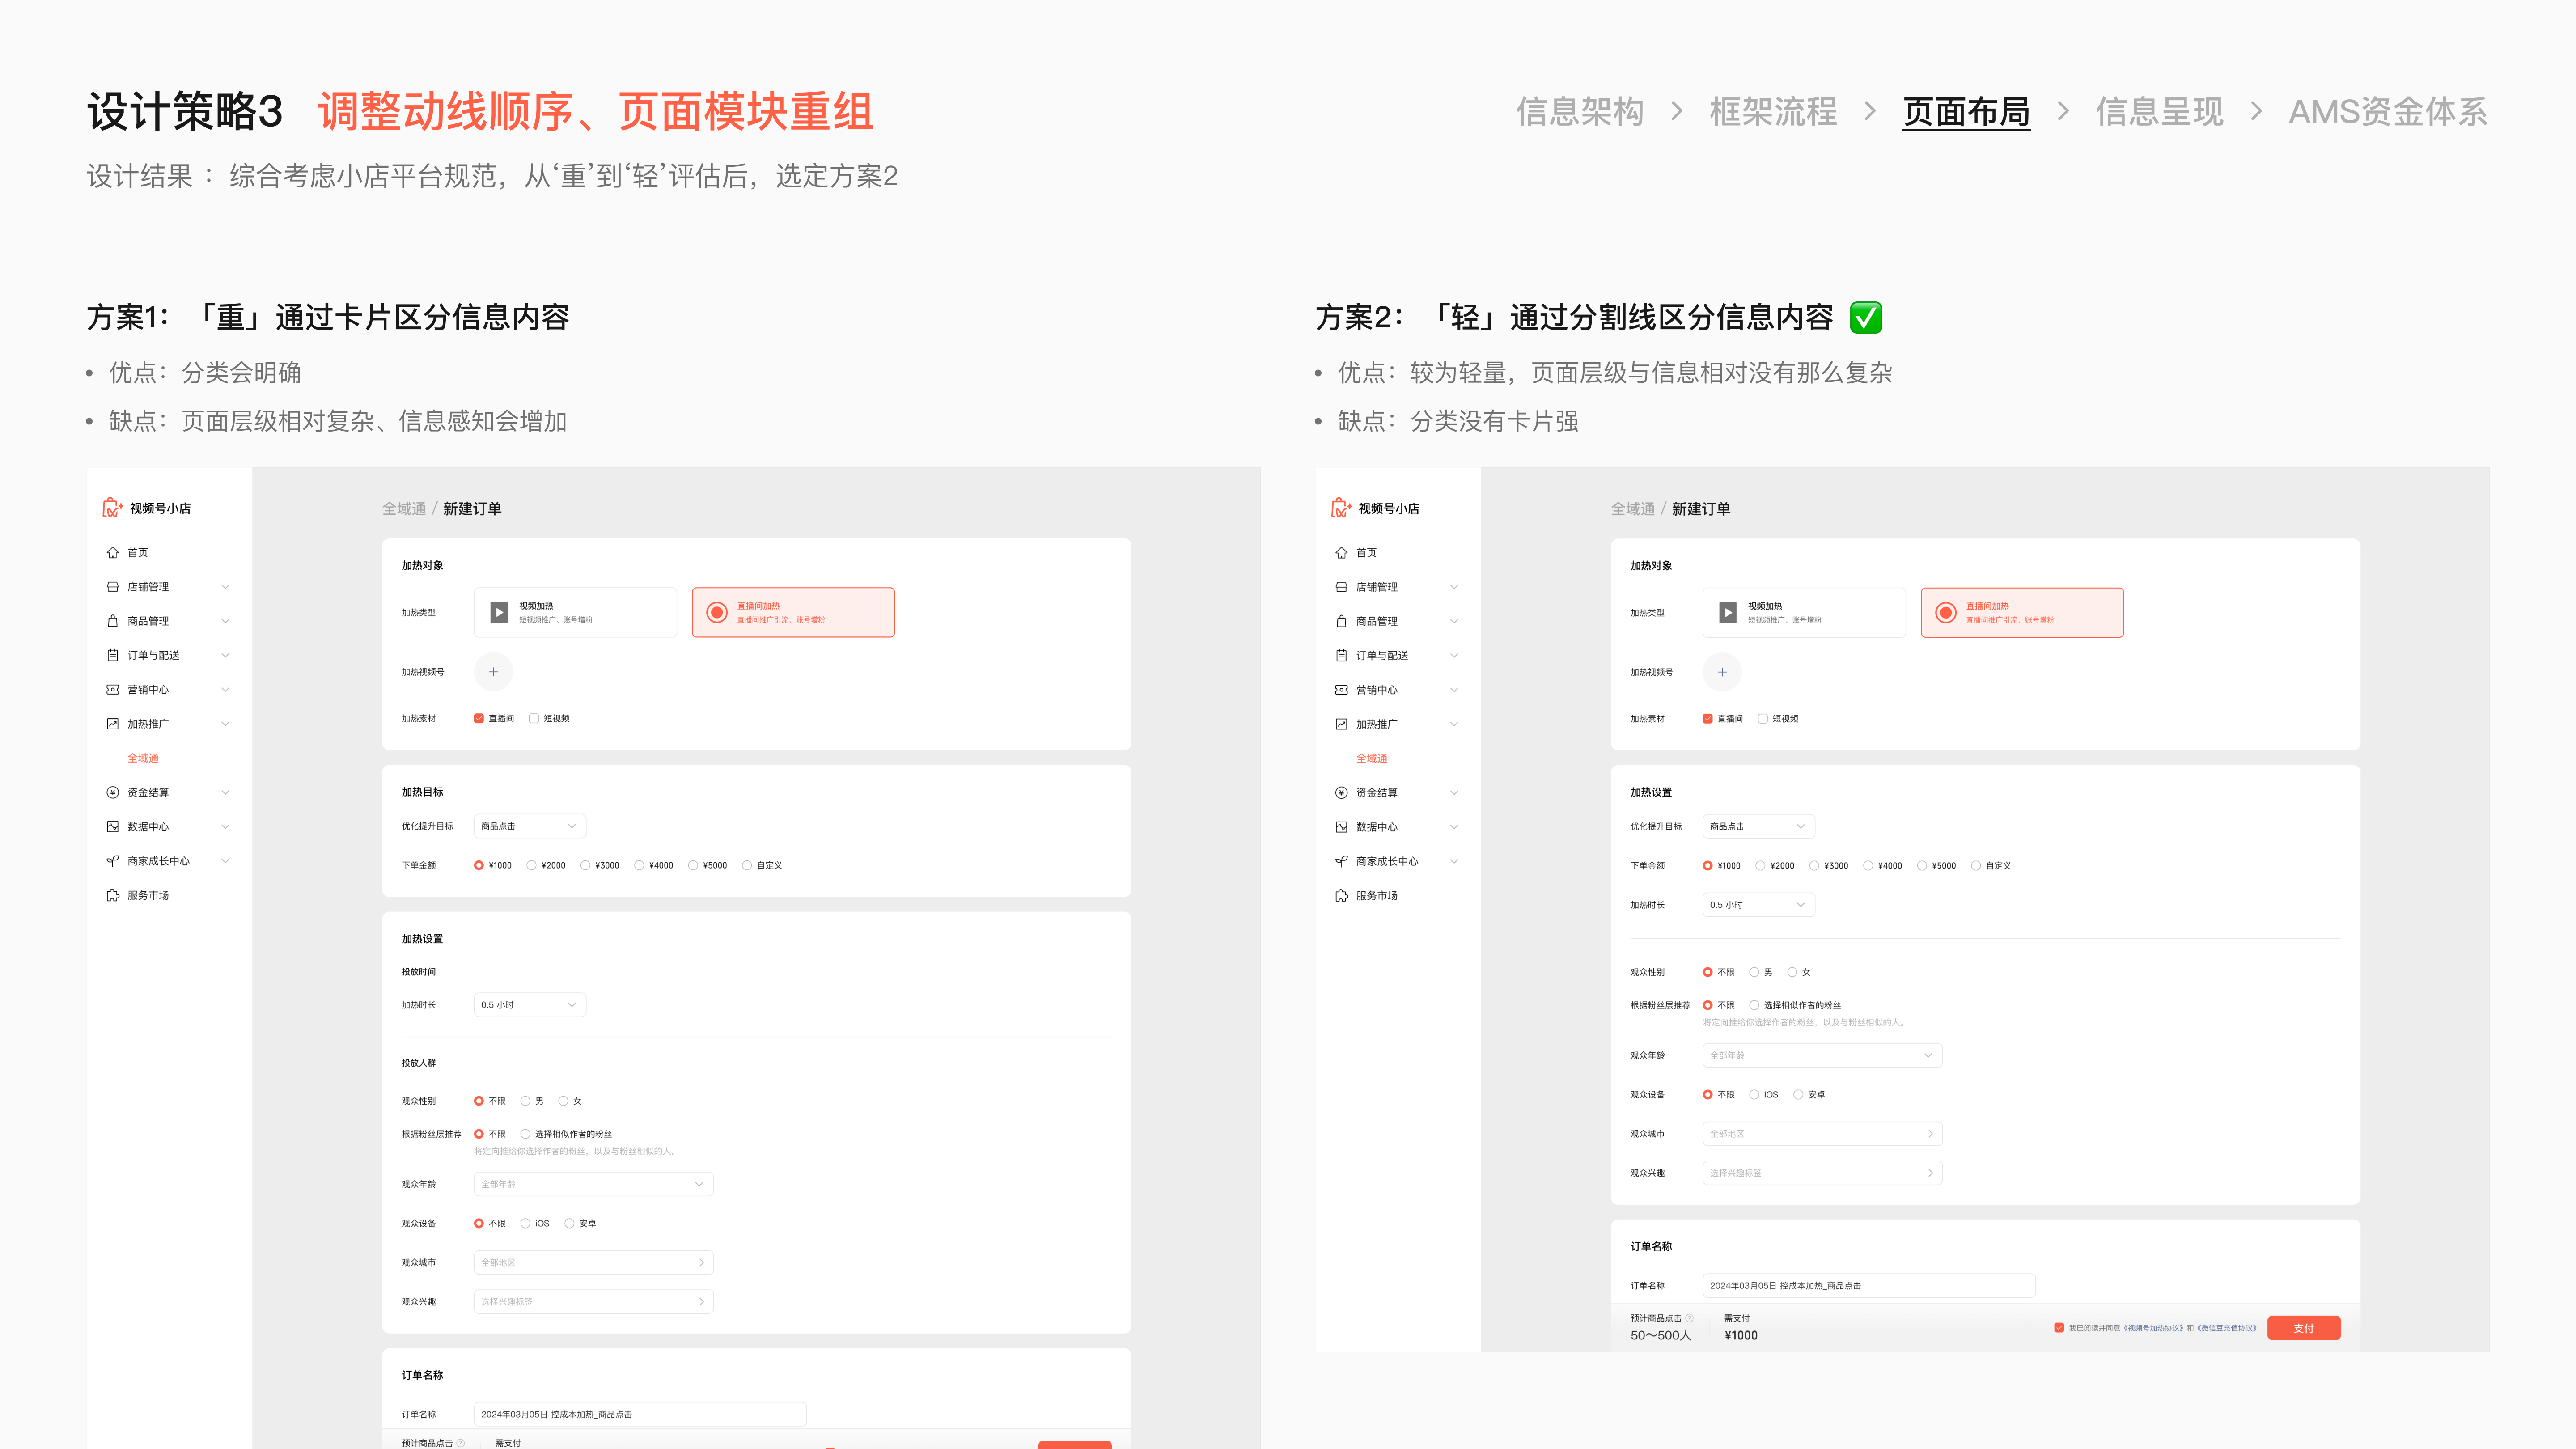2576x1449 pixels.
Task: Go to AMS资金体系 step in top navigation
Action: point(2388,111)
